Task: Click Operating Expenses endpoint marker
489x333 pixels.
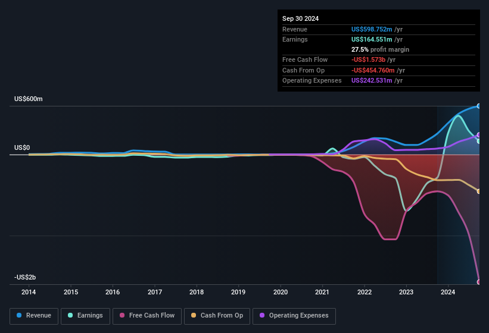Action: point(479,135)
